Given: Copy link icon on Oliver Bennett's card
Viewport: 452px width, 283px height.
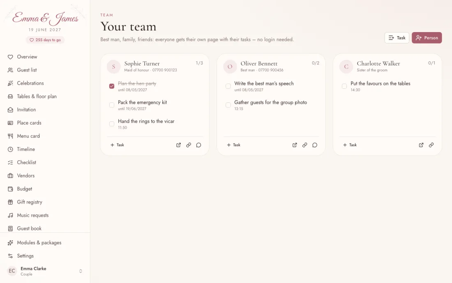Looking at the screenshot, I should pyautogui.click(x=305, y=145).
